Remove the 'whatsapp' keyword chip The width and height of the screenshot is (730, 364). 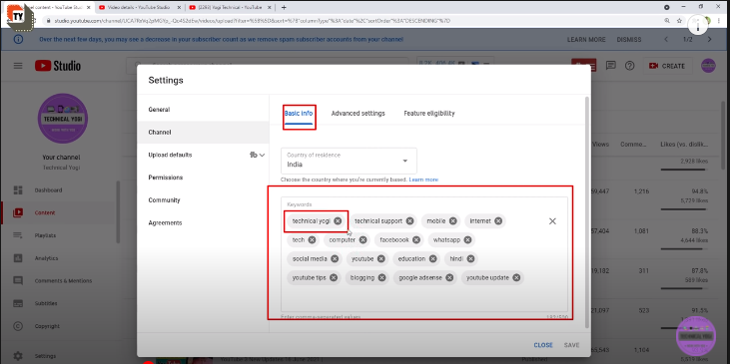pos(468,240)
